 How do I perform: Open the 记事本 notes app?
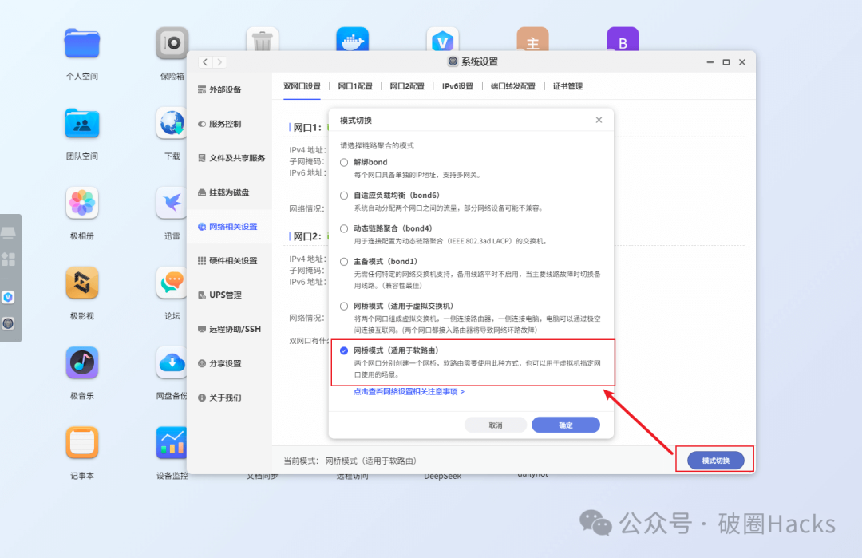82,442
